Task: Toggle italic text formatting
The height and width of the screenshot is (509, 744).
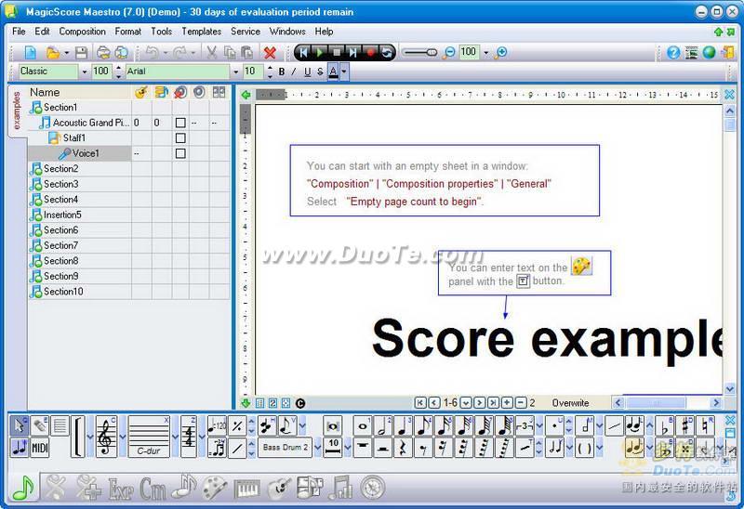Action: [x=294, y=72]
